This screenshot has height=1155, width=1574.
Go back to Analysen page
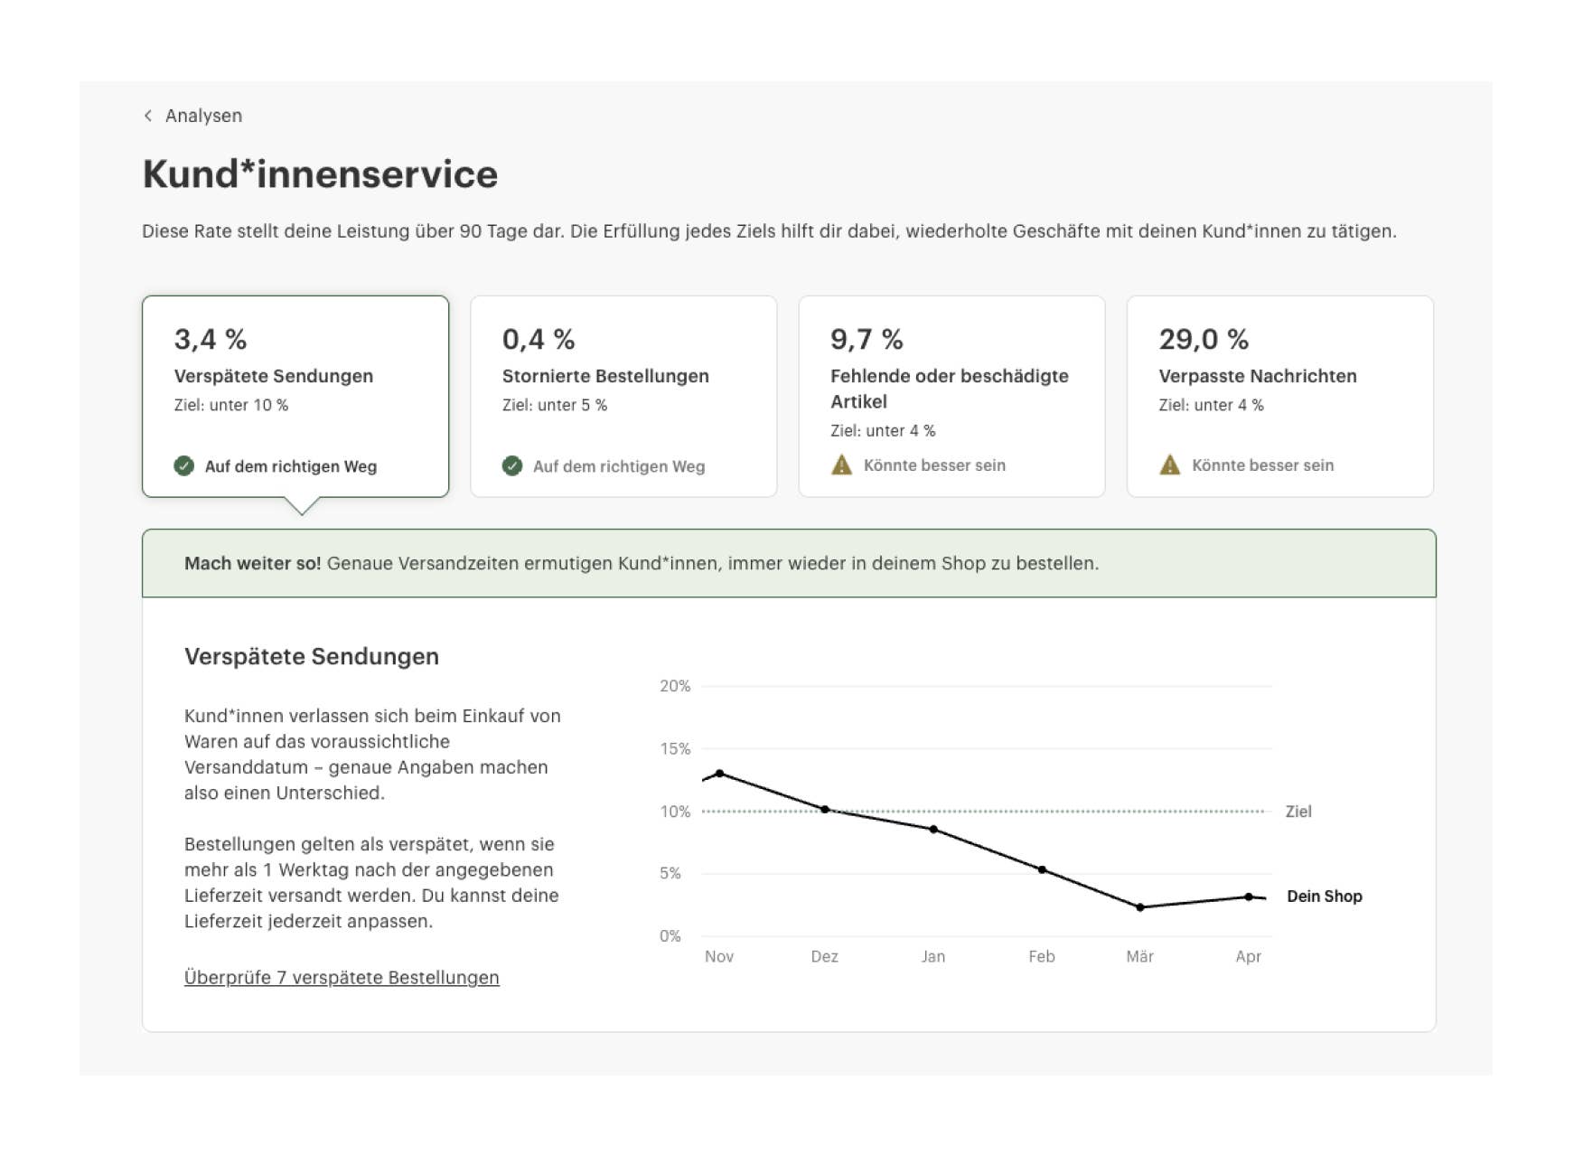tap(203, 116)
